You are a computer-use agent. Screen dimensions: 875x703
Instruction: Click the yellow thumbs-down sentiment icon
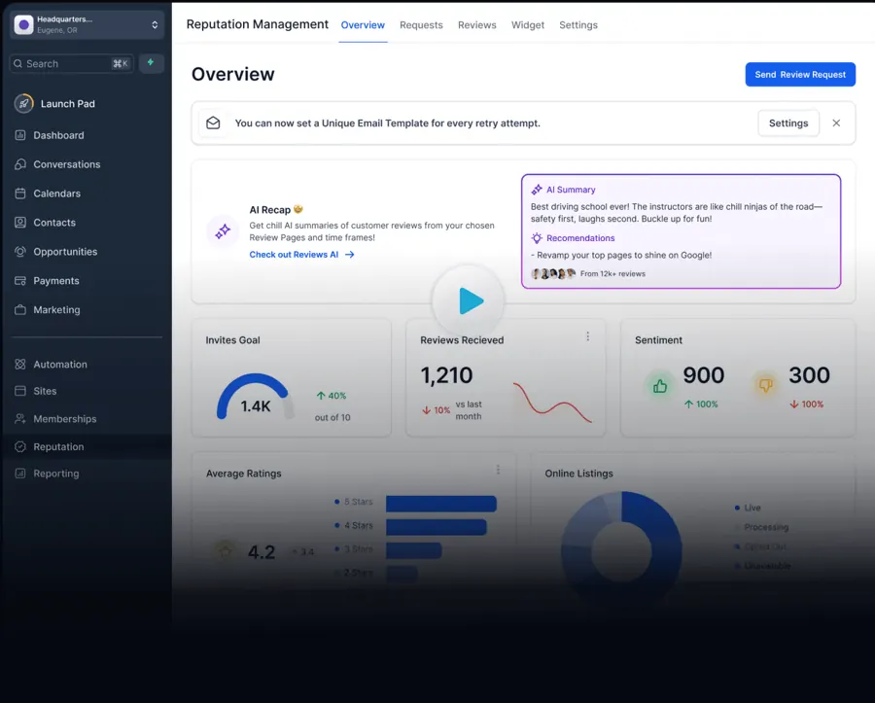[x=766, y=385]
